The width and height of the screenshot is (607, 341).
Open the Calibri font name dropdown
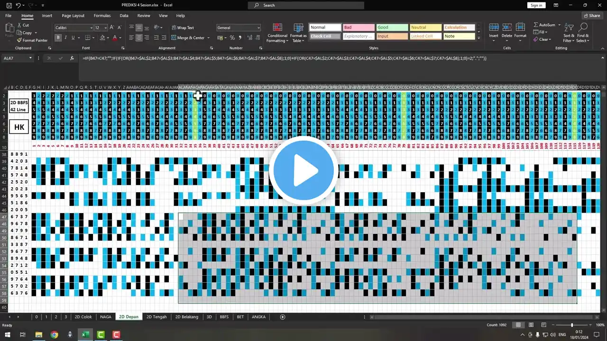91,28
